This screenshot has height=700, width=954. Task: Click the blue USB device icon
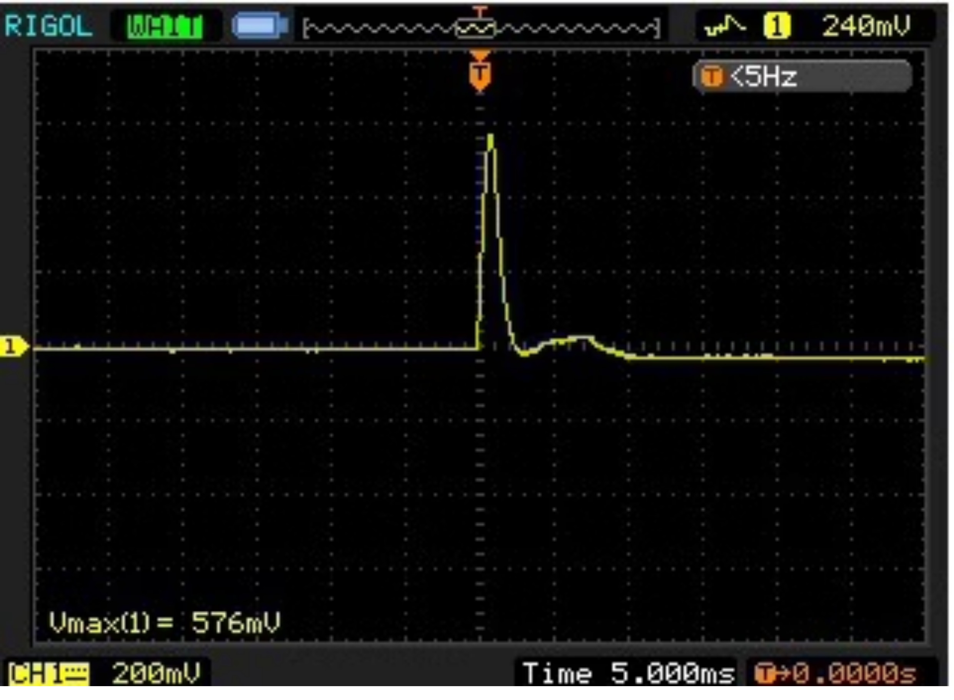point(260,25)
